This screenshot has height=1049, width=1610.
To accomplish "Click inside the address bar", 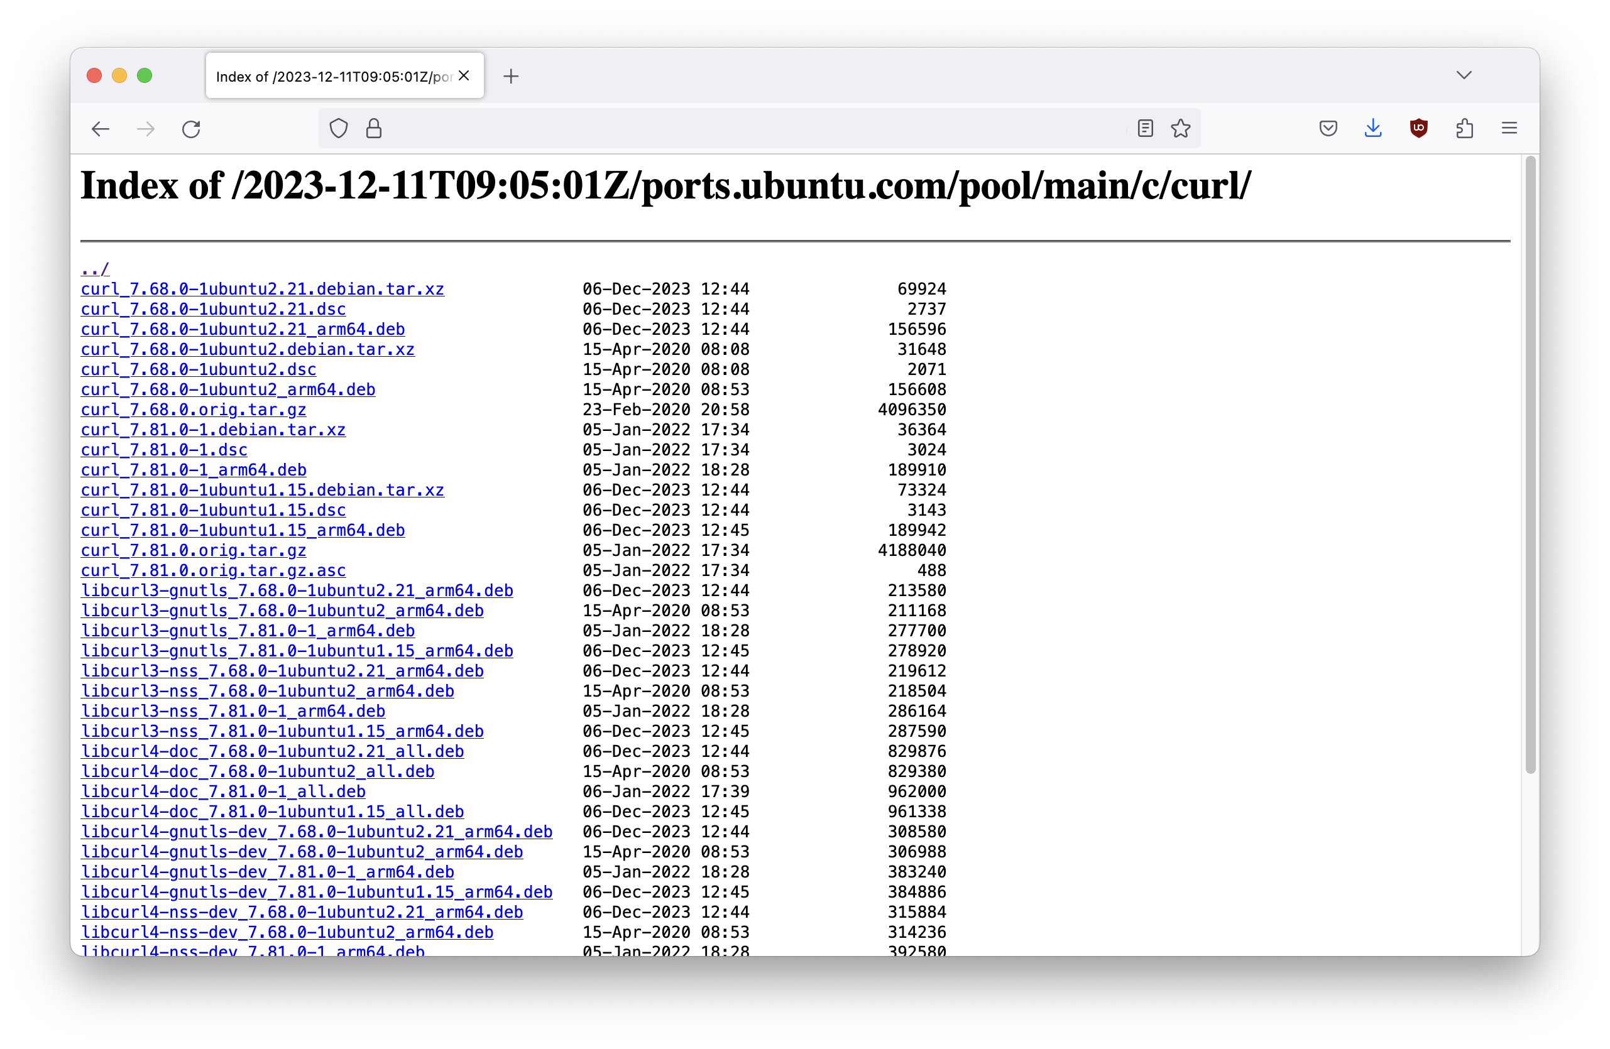I will click(744, 128).
